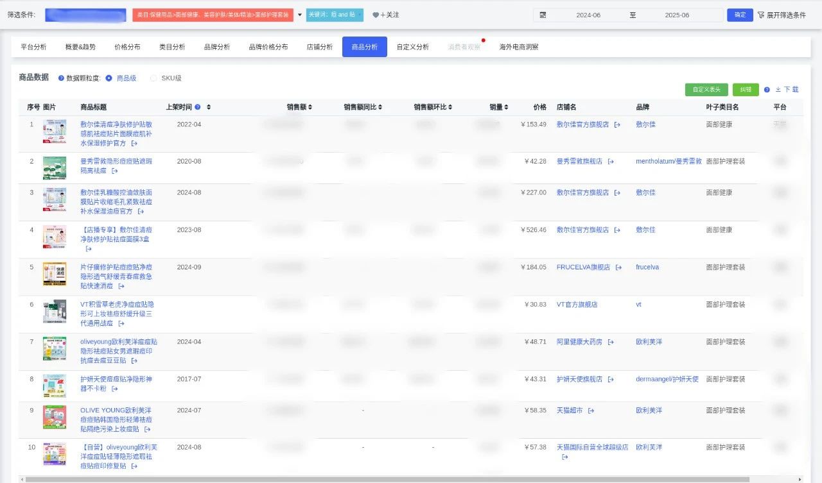Open the external link icon after 水保湿修护官方
822x483 pixels.
(x=134, y=144)
